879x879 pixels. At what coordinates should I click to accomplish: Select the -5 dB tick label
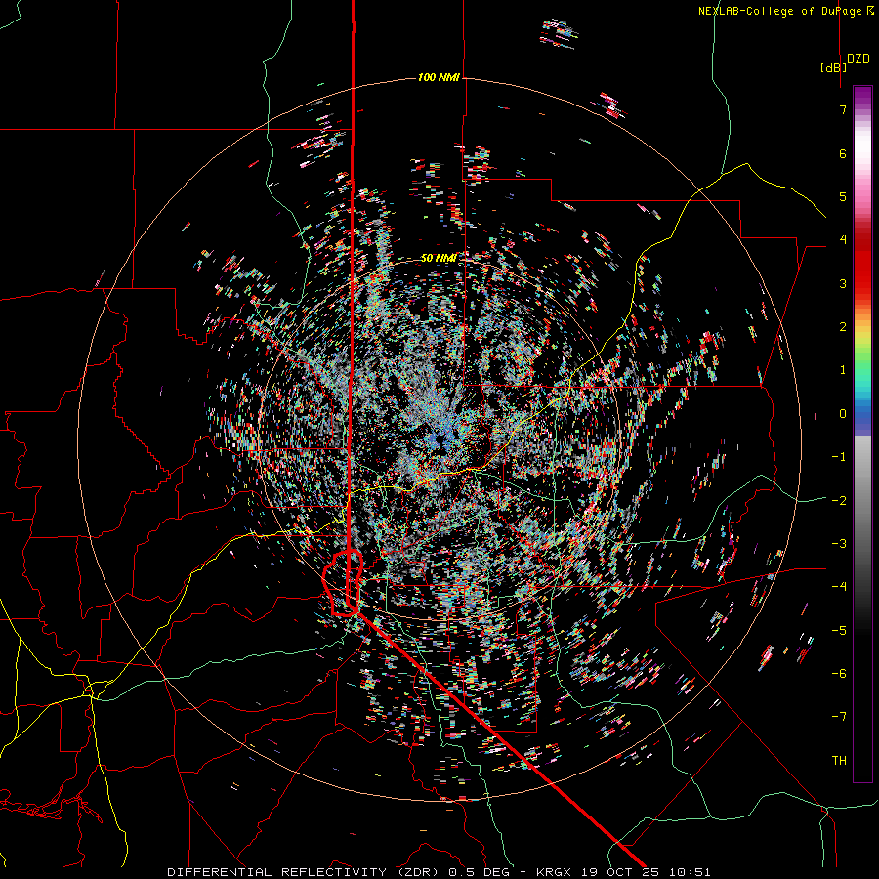pos(839,630)
